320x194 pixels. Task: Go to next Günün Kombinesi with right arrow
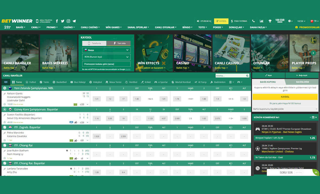pos(316,117)
